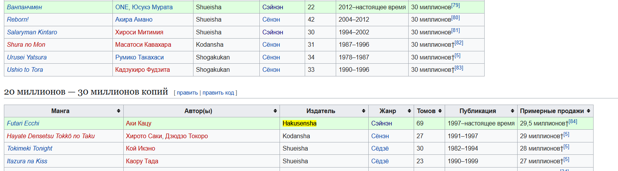
Task: Open the Futari Ecchi article link
Action: pos(23,123)
